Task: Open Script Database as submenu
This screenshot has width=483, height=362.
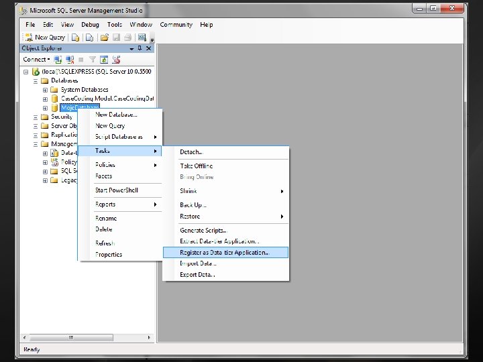Action: pyautogui.click(x=120, y=137)
